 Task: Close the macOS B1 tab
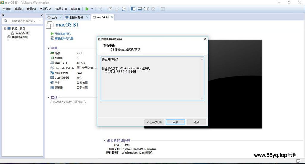coord(112,17)
